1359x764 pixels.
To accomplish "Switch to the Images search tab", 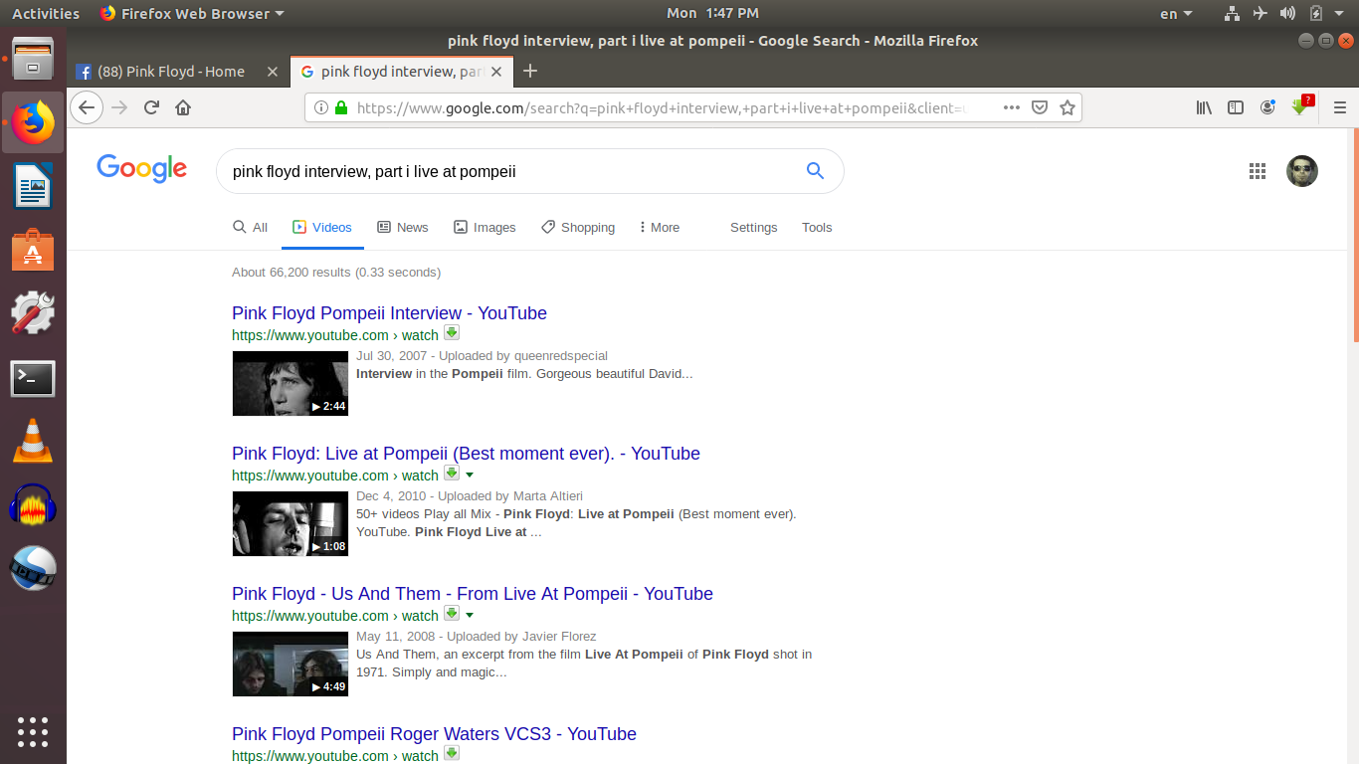I will click(485, 228).
